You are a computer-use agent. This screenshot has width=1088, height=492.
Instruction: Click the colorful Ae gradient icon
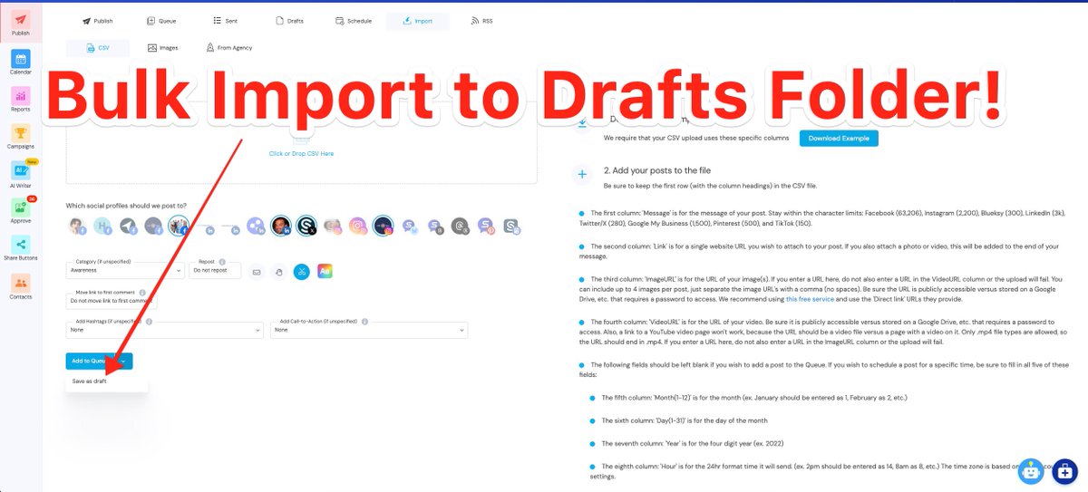(325, 271)
